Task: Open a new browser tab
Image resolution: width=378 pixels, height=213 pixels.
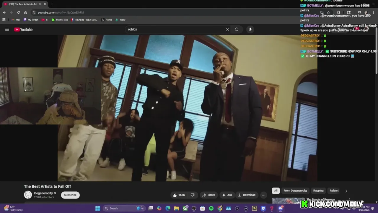Action: pyautogui.click(x=52, y=4)
